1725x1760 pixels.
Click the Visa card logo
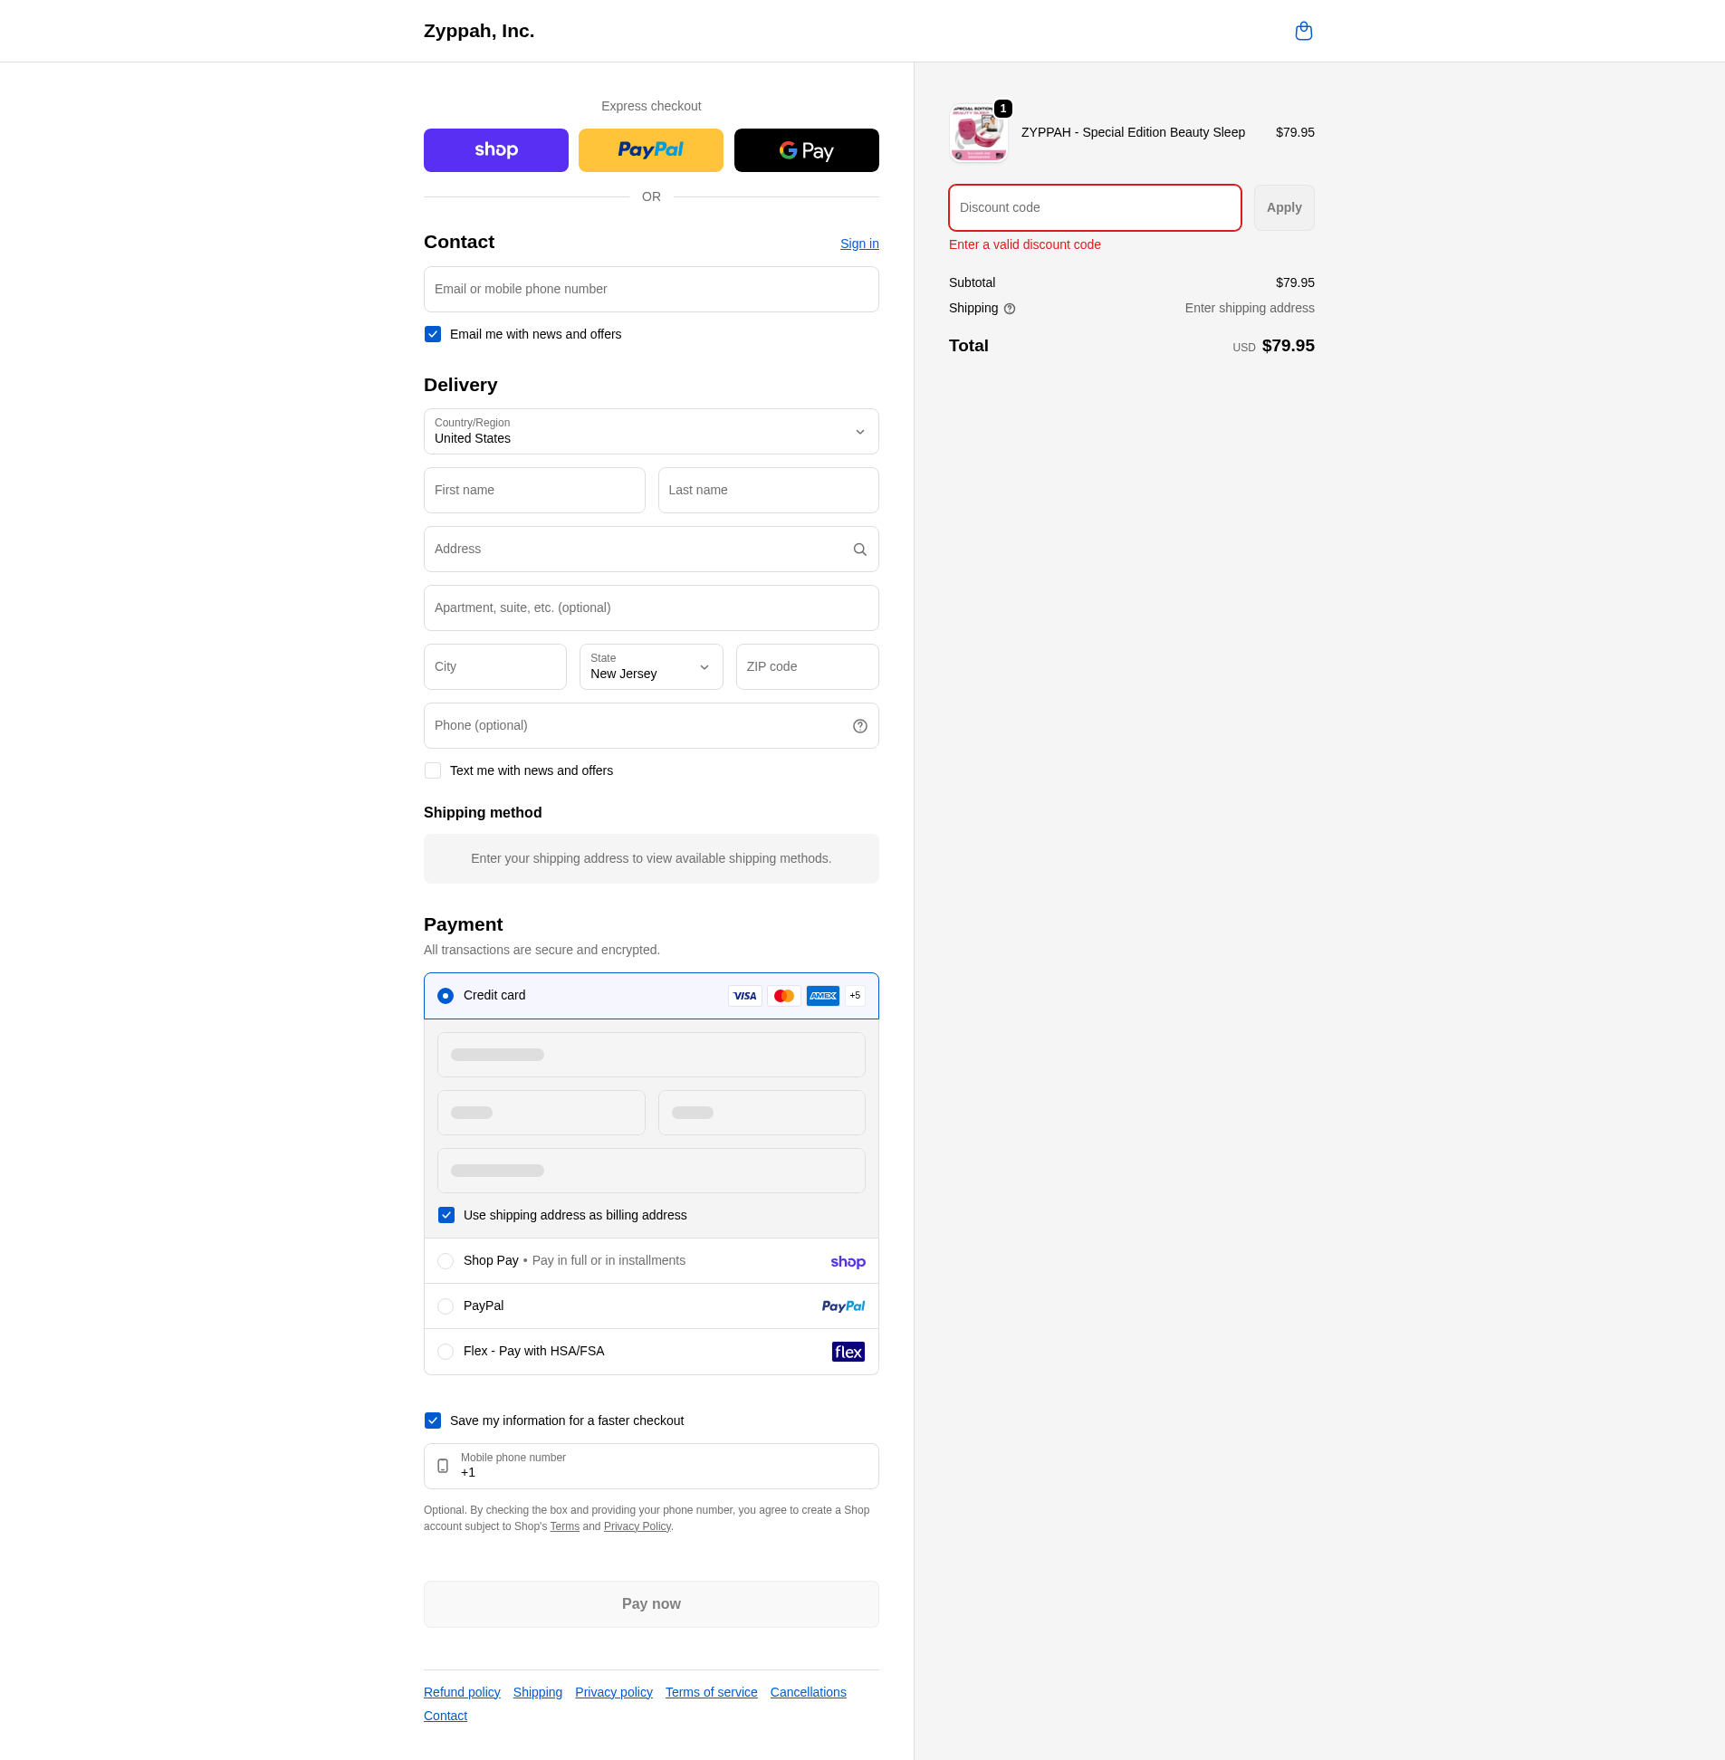click(x=743, y=996)
